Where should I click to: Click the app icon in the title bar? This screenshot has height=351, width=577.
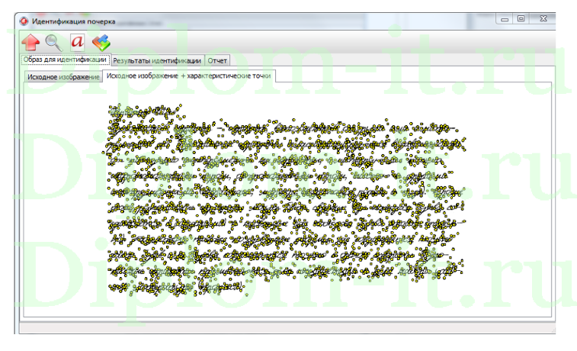24,21
